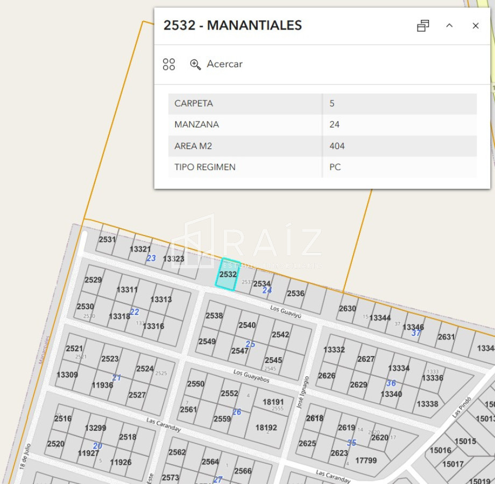Screen dimensions: 495x484
Task: Select parcel 13318 on the map
Action: click(119, 316)
